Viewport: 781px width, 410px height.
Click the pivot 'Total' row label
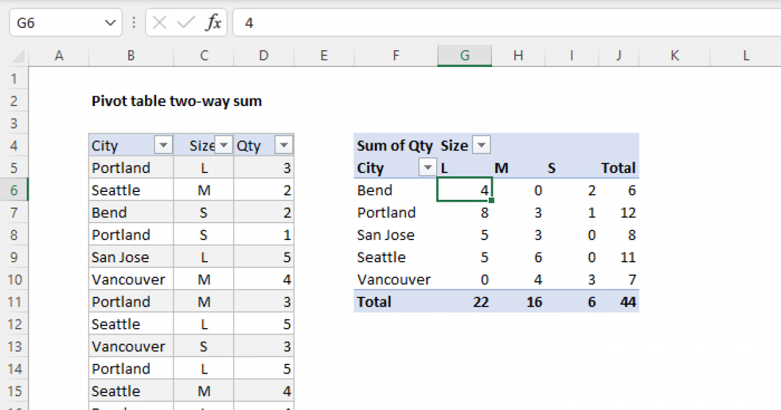point(374,302)
